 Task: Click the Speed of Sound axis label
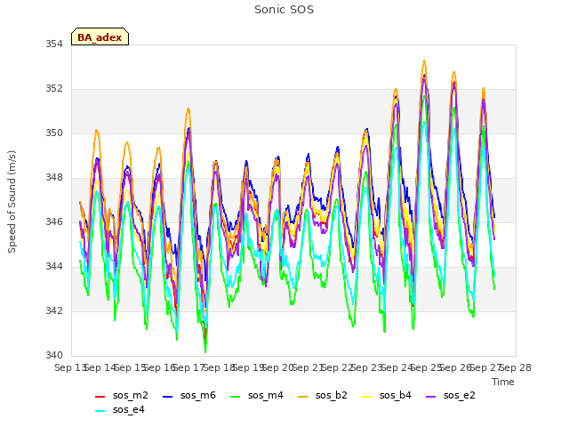coord(12,202)
